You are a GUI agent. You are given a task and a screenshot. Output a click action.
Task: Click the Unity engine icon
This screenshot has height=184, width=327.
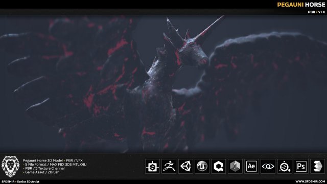[185, 166]
